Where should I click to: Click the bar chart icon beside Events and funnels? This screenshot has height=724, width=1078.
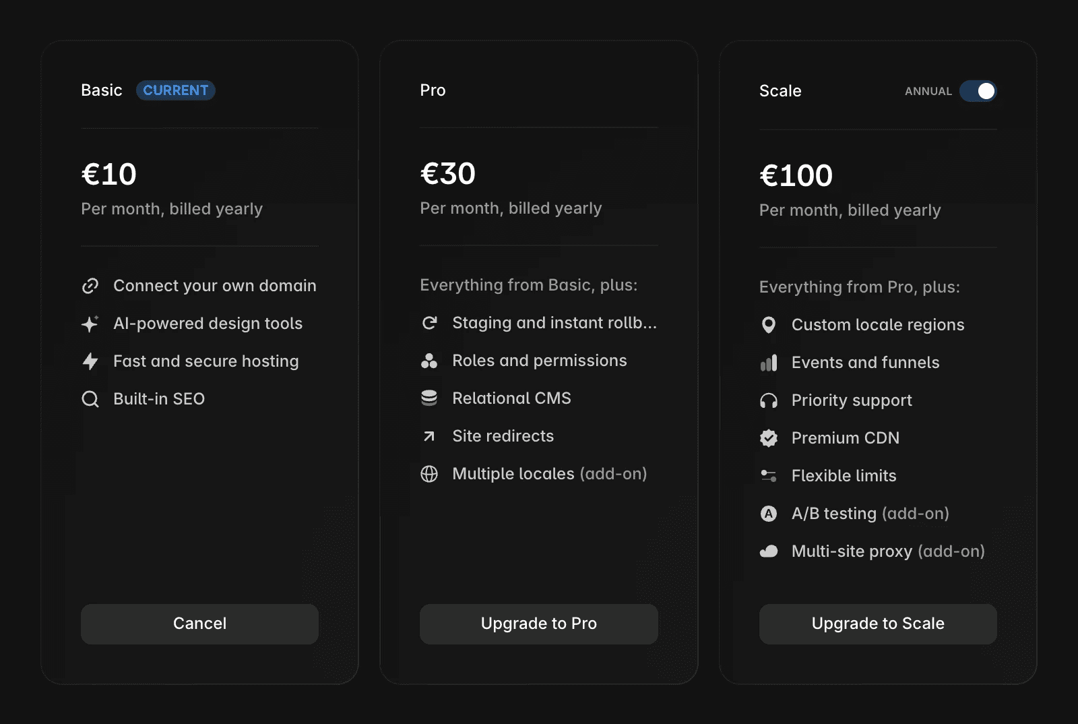[769, 362]
